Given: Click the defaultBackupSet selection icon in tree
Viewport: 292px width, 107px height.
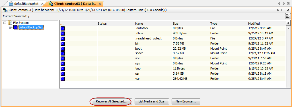Looking at the screenshot, I should 15,28.
